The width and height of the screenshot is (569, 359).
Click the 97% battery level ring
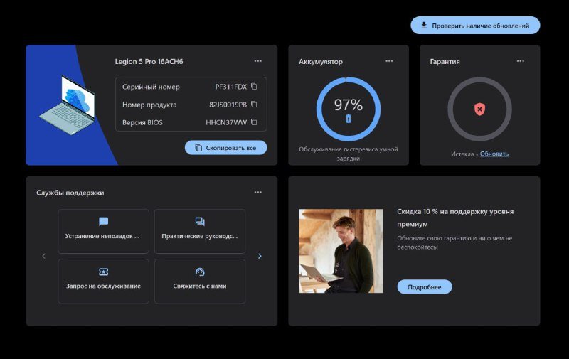pos(349,109)
